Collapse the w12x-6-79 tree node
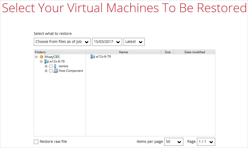 click(x=41, y=61)
